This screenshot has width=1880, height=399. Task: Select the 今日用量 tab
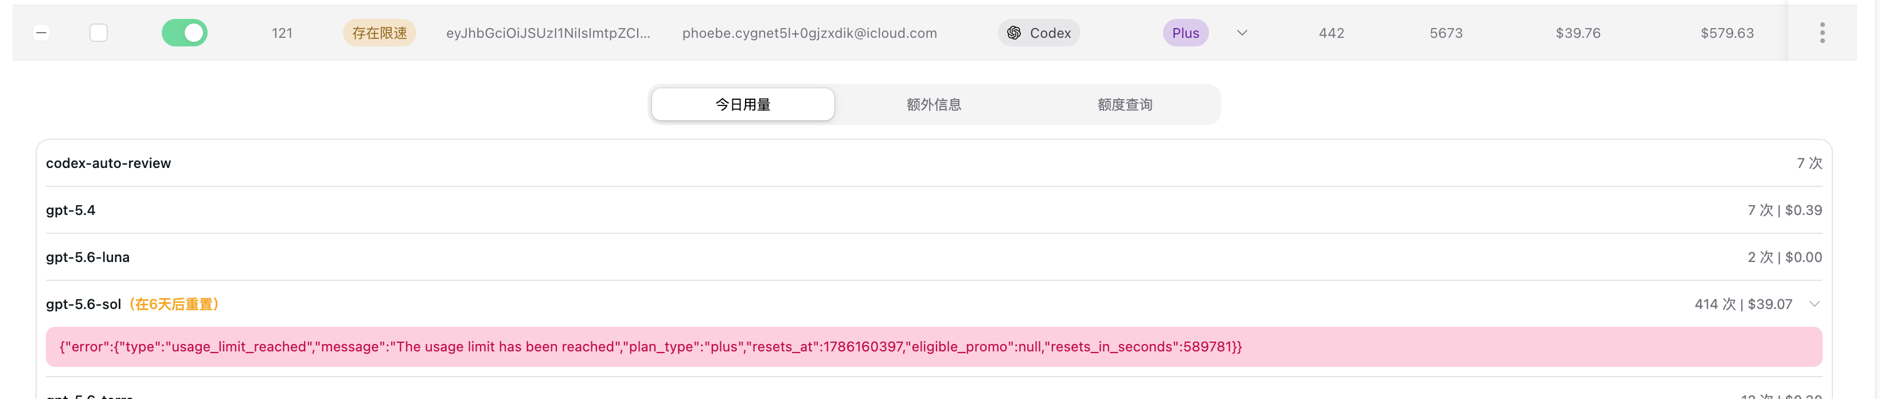click(743, 104)
